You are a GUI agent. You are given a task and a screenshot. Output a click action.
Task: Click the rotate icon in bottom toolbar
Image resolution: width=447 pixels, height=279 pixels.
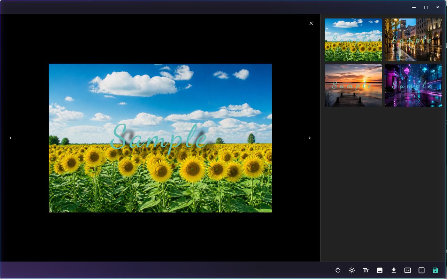pos(338,270)
